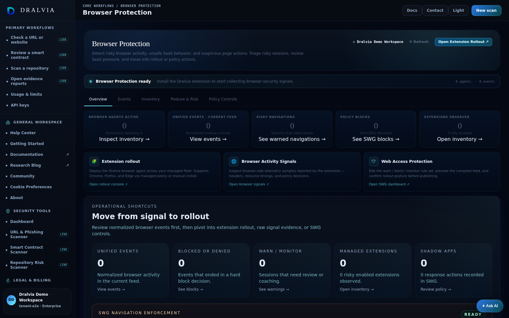
Task: Click Inspect inventory link
Action: [x=124, y=139]
